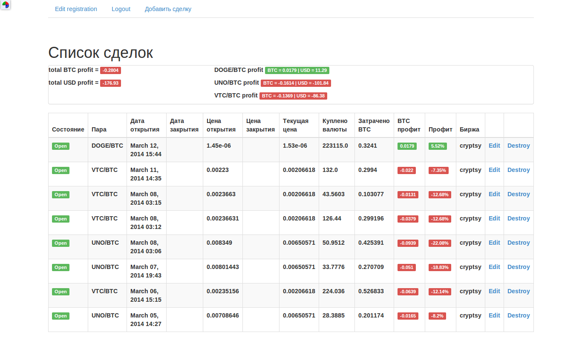Destroy the UNO/BTC March 07 19:43 trade

pos(519,267)
